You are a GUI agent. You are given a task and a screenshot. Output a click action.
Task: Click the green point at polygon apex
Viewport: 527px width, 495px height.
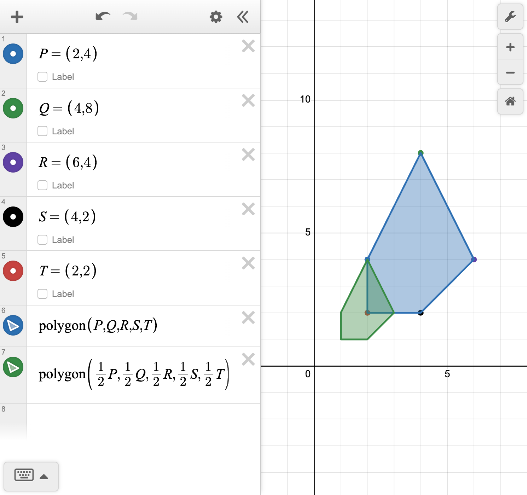[421, 153]
